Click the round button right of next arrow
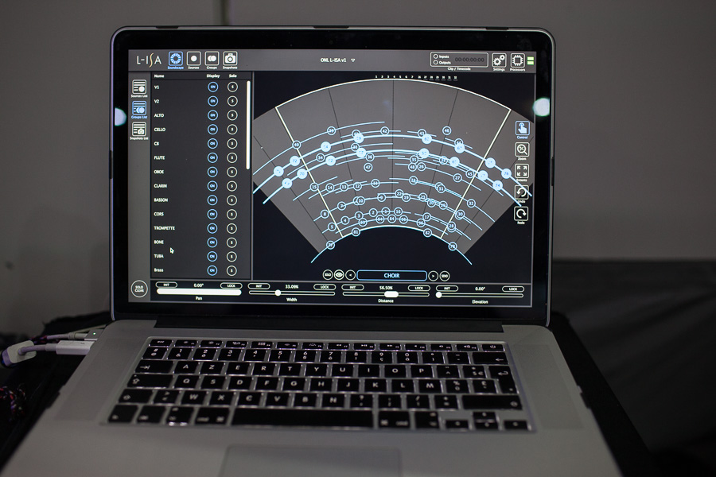 (444, 276)
